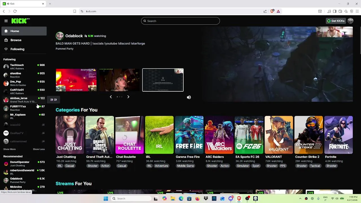Show hidden system tray icons
Image resolution: width=361 pixels, height=203 pixels.
(300, 198)
